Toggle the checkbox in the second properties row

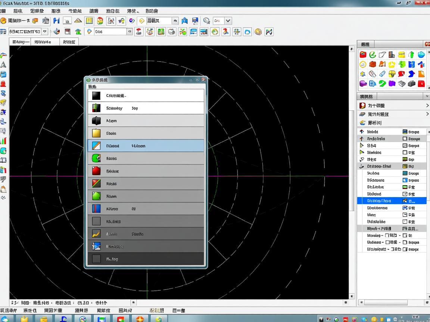(405, 139)
